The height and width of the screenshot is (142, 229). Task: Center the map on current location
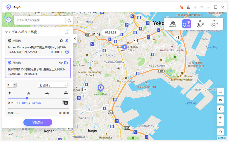click(220, 109)
